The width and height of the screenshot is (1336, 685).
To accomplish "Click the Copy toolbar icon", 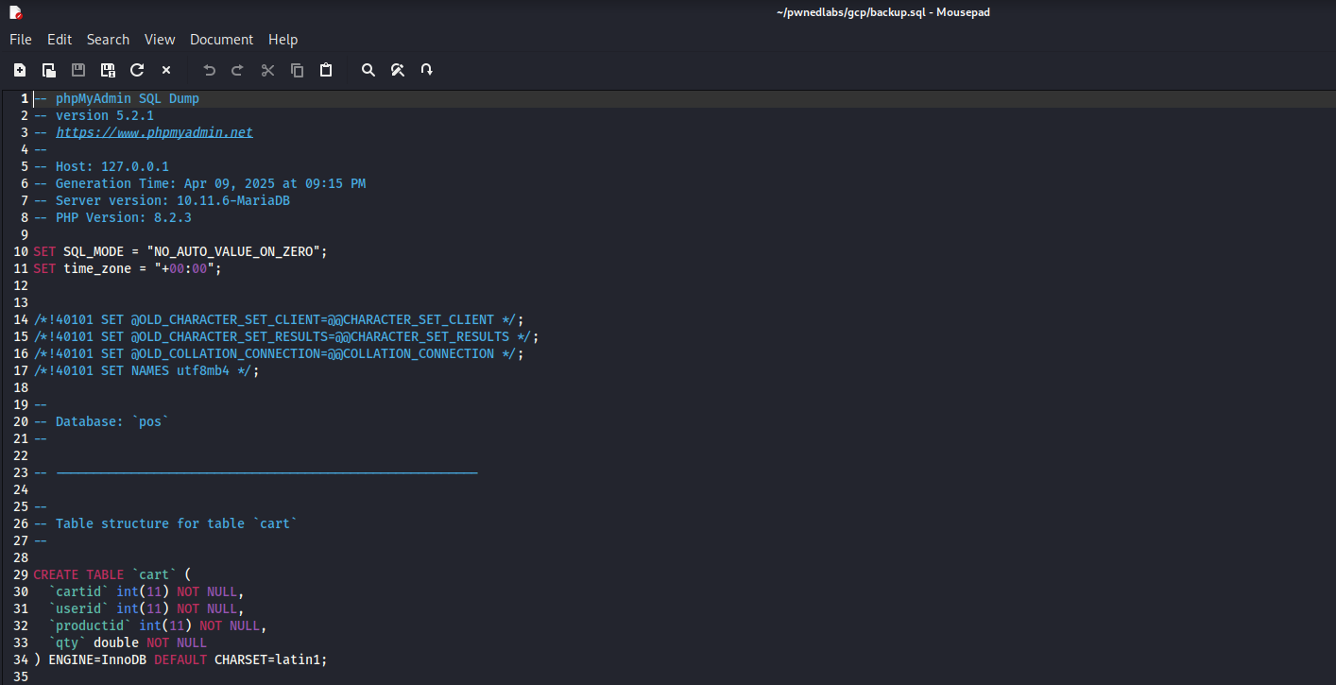I will (297, 70).
